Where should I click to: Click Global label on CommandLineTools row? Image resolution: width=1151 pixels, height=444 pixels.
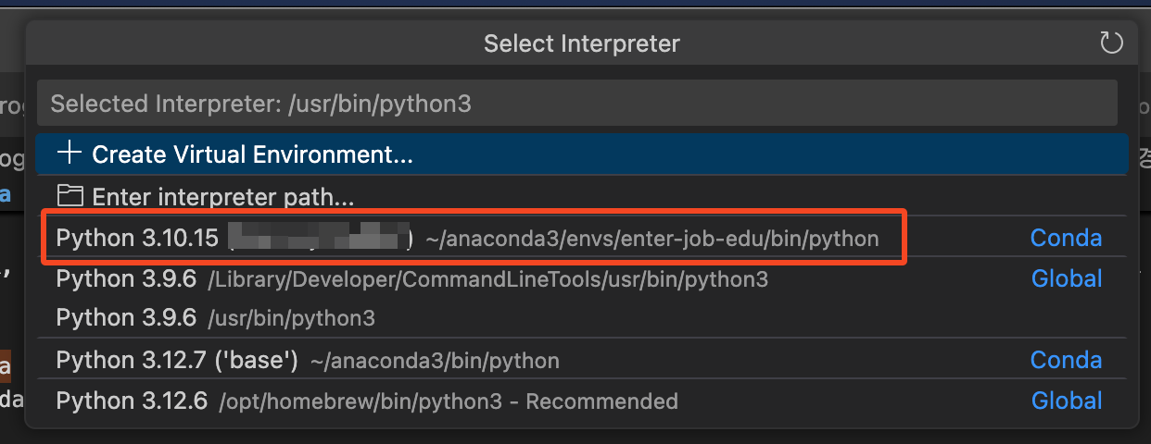pyautogui.click(x=1067, y=278)
